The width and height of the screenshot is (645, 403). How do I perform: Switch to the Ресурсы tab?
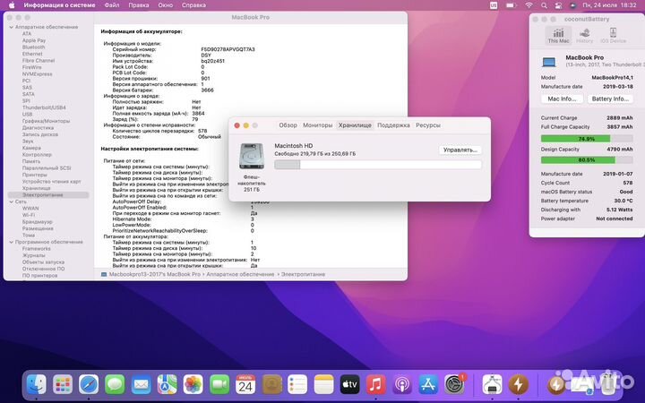point(428,125)
